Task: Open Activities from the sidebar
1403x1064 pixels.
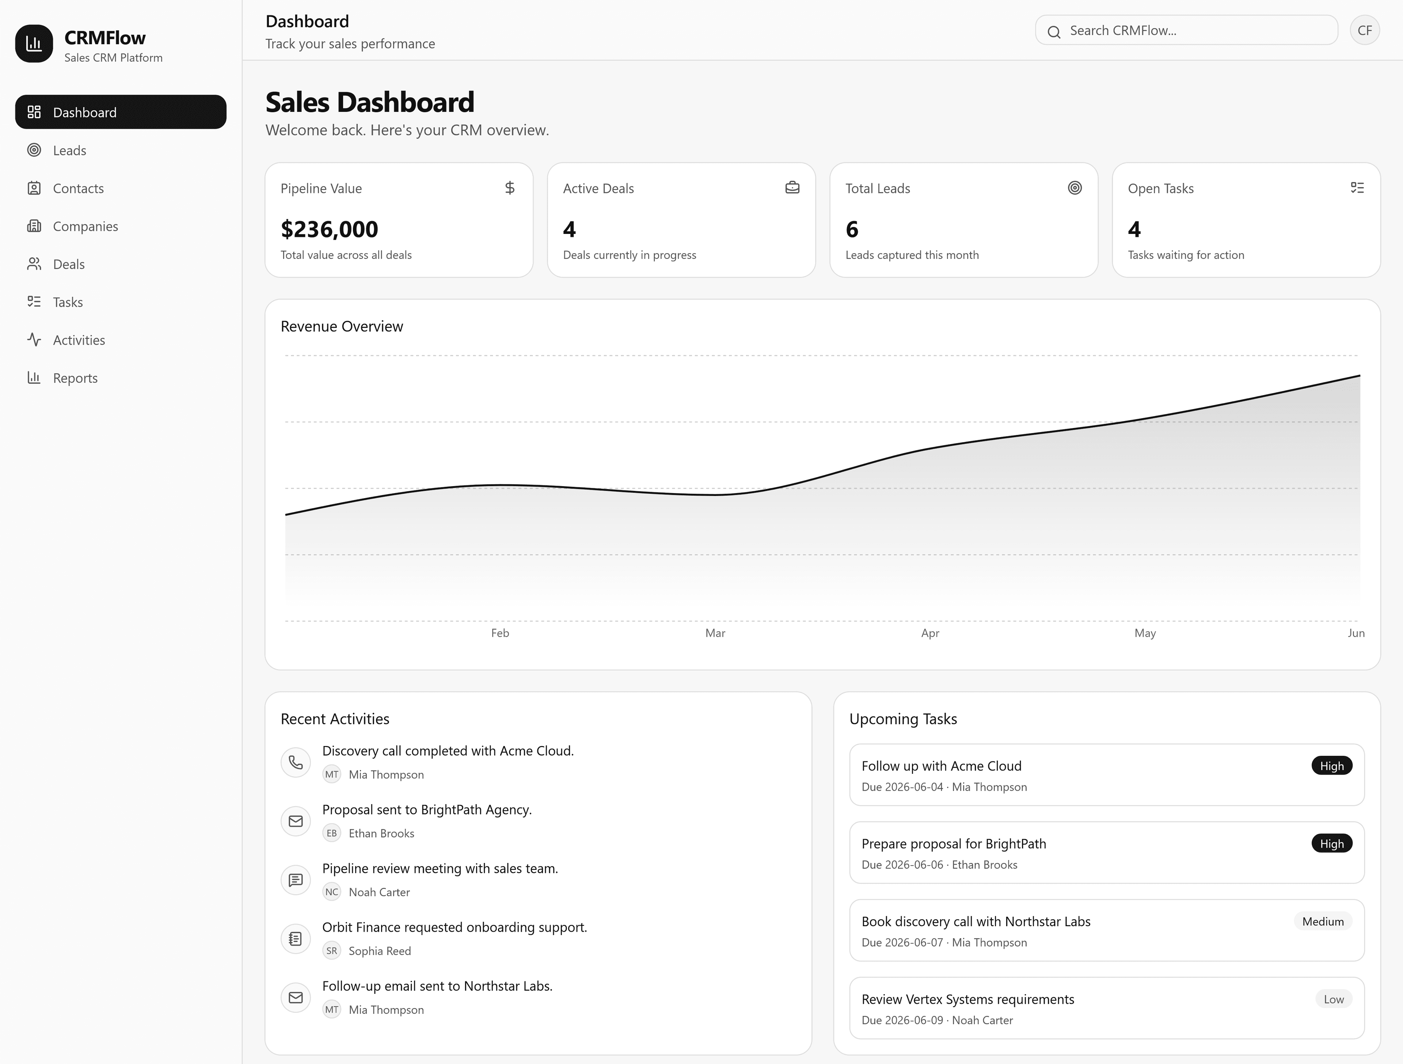Action: coord(121,340)
